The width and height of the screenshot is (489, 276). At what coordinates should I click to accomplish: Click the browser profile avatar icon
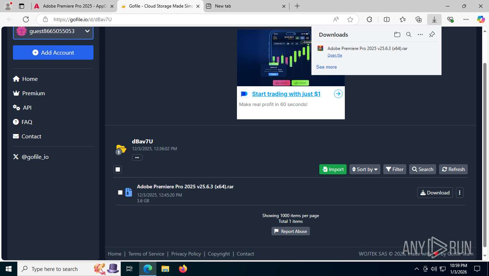[8, 6]
